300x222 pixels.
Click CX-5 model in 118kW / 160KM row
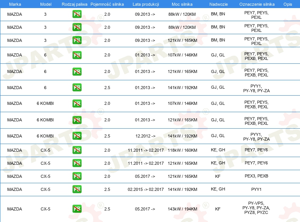pos(45,150)
